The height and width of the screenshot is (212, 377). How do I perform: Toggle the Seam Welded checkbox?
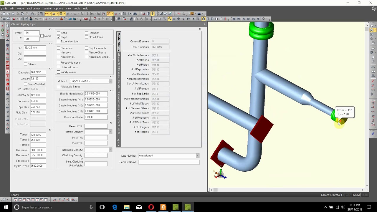click(25, 84)
